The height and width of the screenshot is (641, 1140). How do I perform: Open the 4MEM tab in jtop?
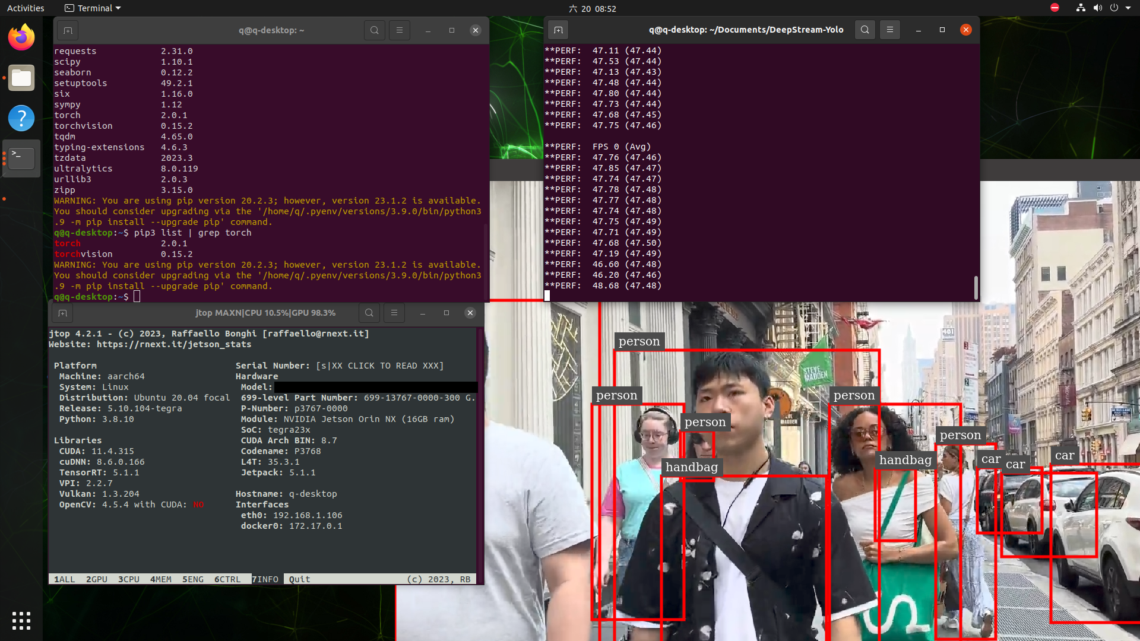[160, 579]
